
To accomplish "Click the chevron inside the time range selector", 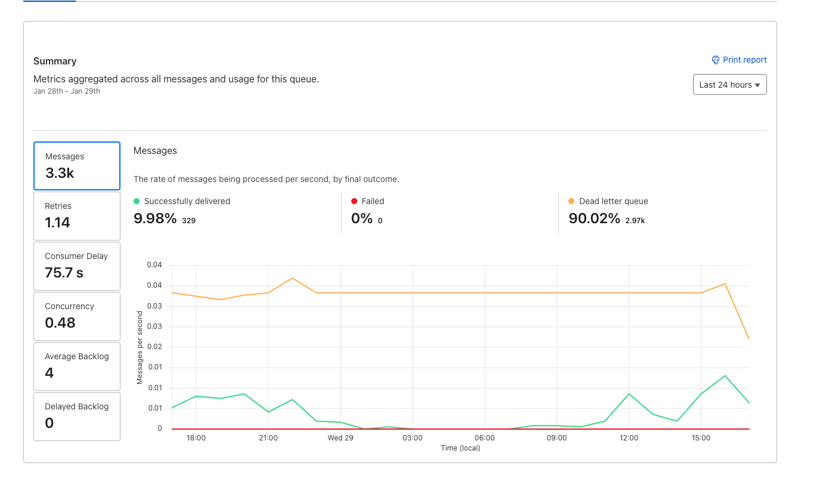I will 757,84.
